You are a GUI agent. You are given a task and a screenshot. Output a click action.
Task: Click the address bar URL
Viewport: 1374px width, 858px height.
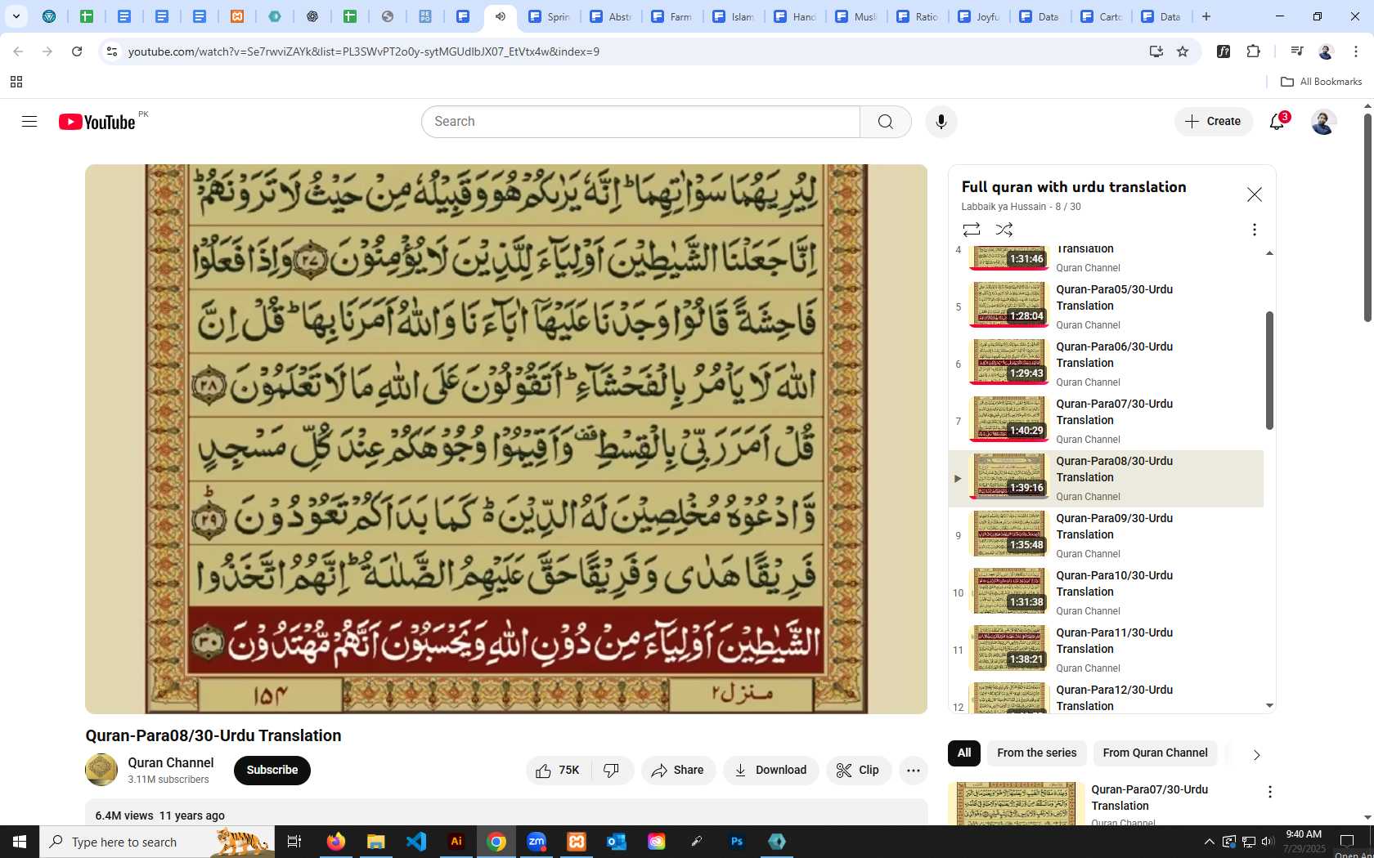tap(363, 51)
